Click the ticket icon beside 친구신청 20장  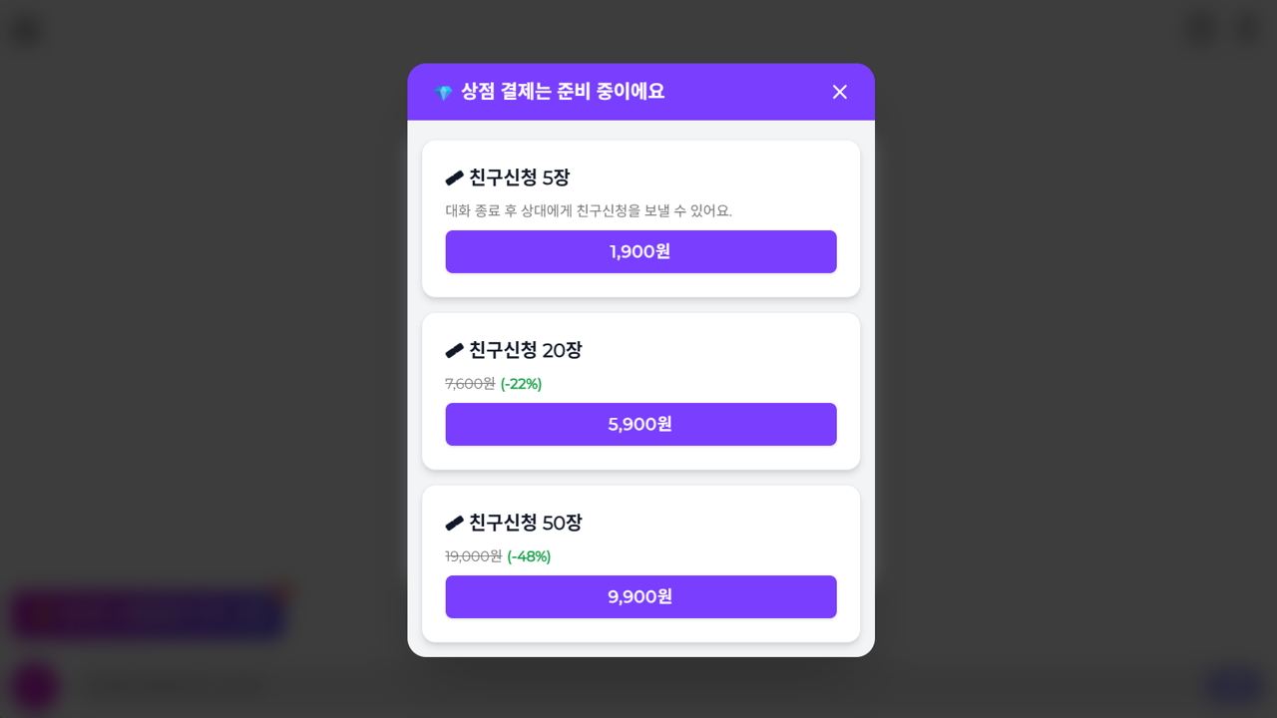click(453, 350)
